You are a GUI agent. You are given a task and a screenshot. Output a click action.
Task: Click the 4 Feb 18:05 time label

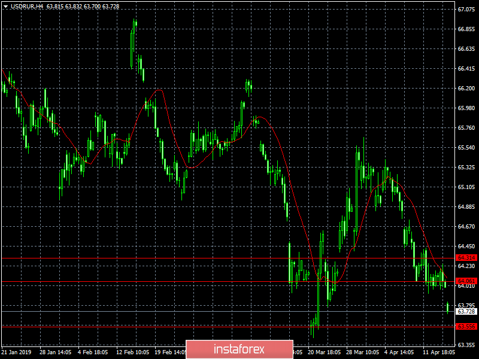93,352
